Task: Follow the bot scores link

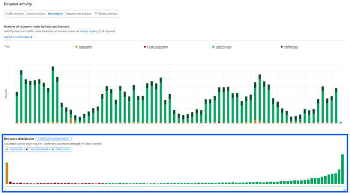Action: 90,31
